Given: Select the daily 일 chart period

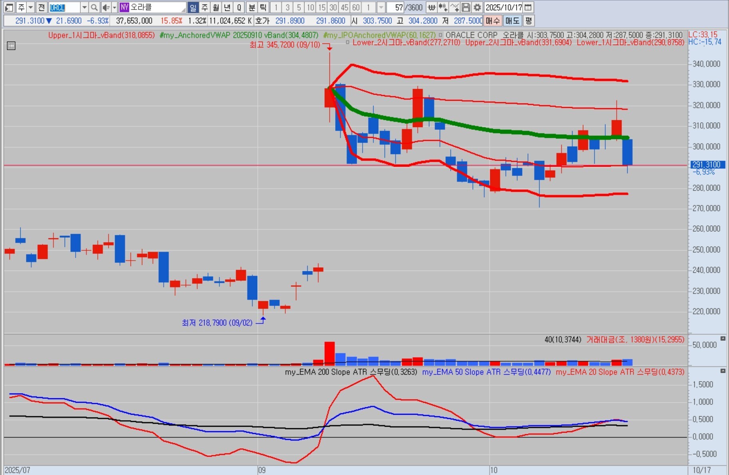Looking at the screenshot, I should click(x=193, y=7).
